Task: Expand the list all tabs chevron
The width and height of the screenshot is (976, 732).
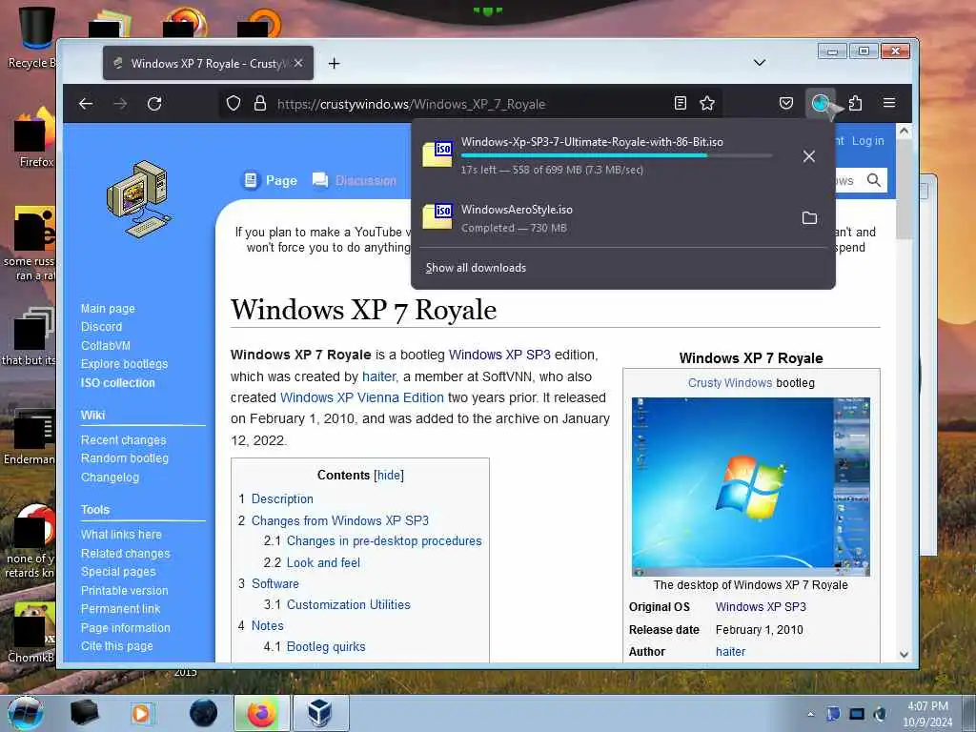Action: point(760,63)
